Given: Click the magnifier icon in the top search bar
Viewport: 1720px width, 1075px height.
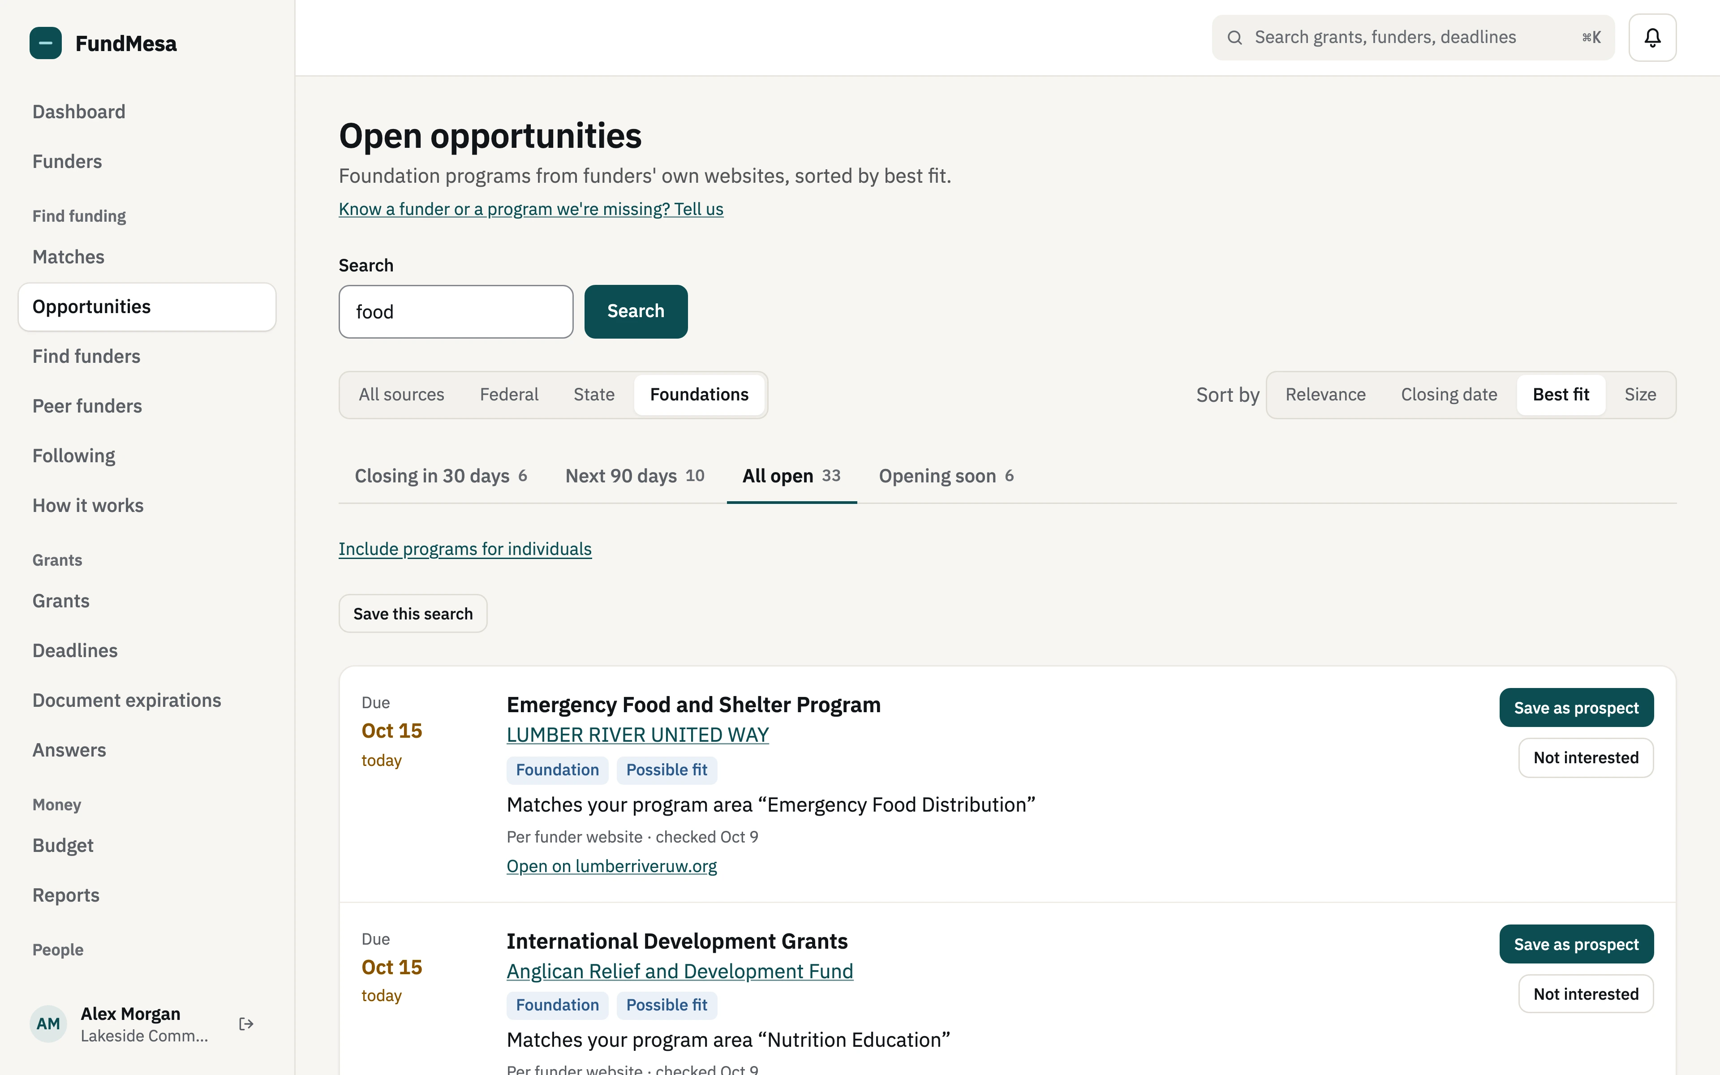Looking at the screenshot, I should pyautogui.click(x=1235, y=38).
